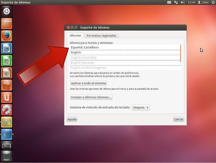The height and width of the screenshot is (163, 216).
Task: Switch to the Idiomas tab
Action: pyautogui.click(x=75, y=35)
